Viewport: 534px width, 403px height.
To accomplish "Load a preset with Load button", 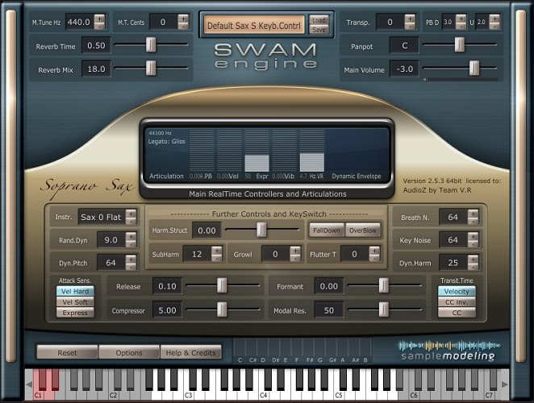I will coord(319,20).
